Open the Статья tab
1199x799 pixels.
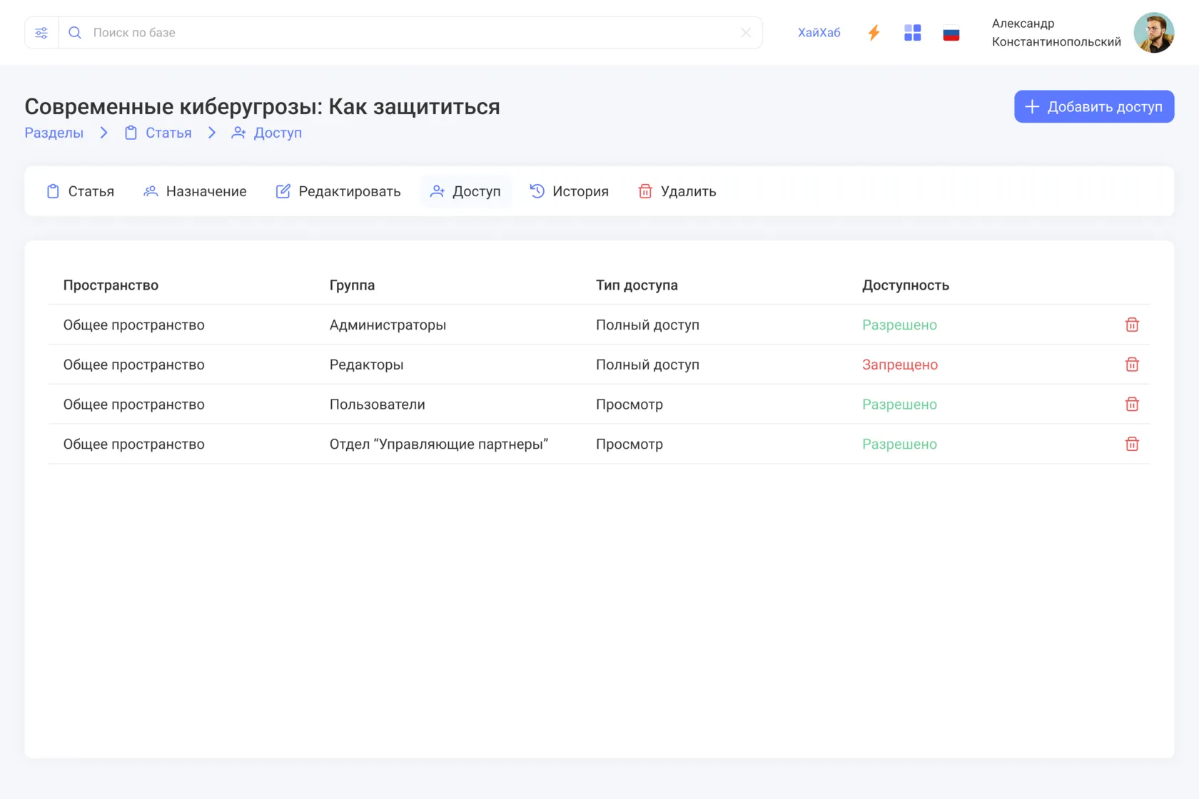click(x=81, y=191)
